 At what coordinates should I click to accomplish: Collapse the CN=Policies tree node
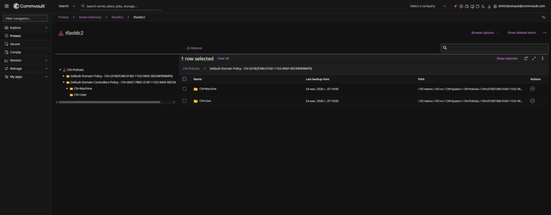tap(60, 70)
